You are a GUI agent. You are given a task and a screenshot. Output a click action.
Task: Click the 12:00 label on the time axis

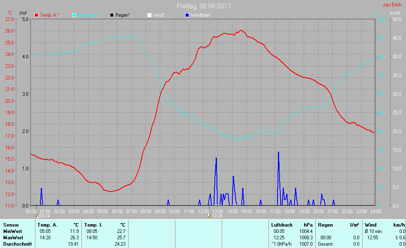click(203, 211)
